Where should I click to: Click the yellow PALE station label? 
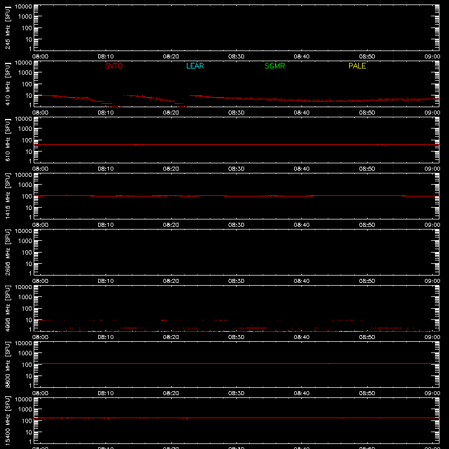click(x=357, y=66)
